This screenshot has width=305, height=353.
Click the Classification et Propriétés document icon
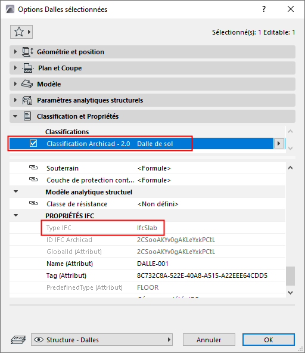[x=27, y=116]
